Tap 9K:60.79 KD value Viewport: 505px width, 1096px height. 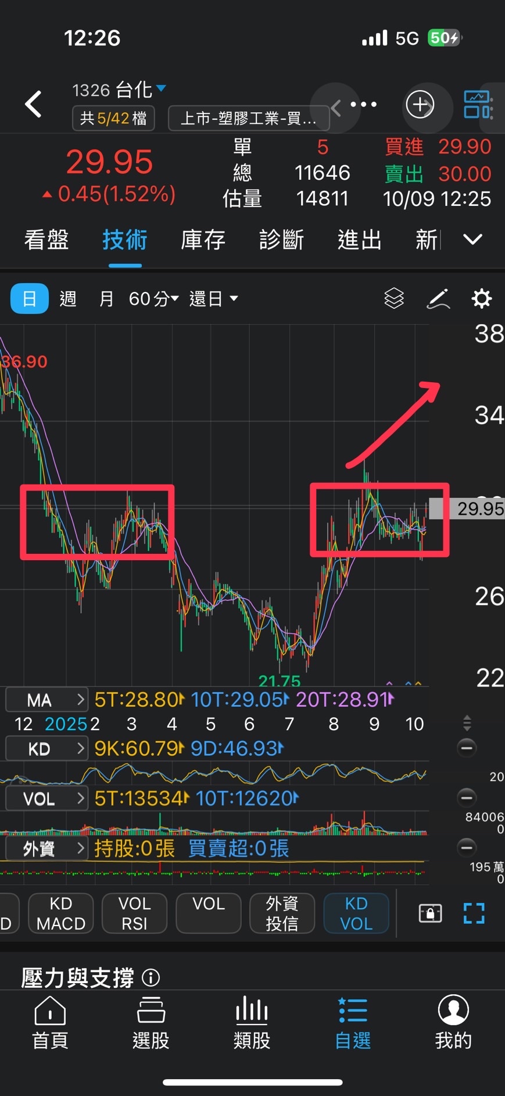coord(139,748)
